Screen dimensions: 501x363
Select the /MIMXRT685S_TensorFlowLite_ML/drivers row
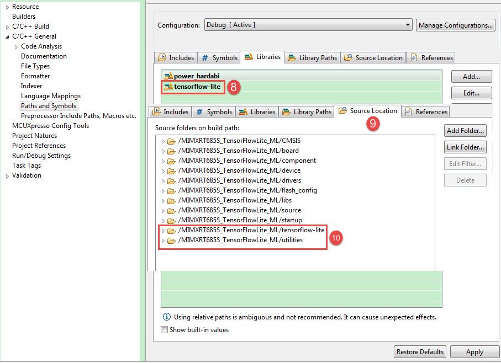[240, 180]
